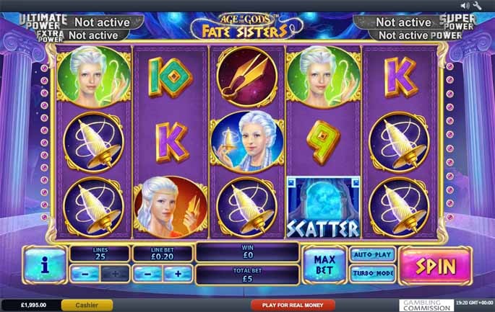Open settings via the wrench icon

477,6
